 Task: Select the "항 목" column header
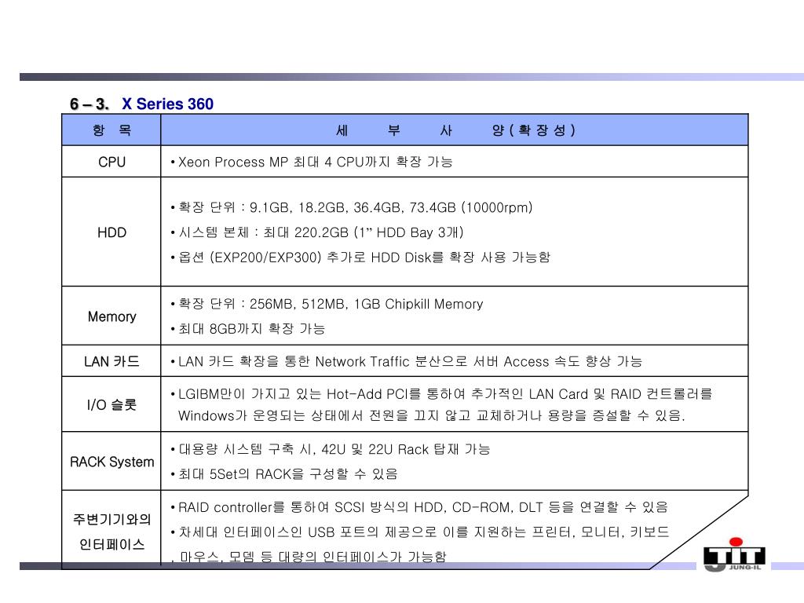(111, 130)
